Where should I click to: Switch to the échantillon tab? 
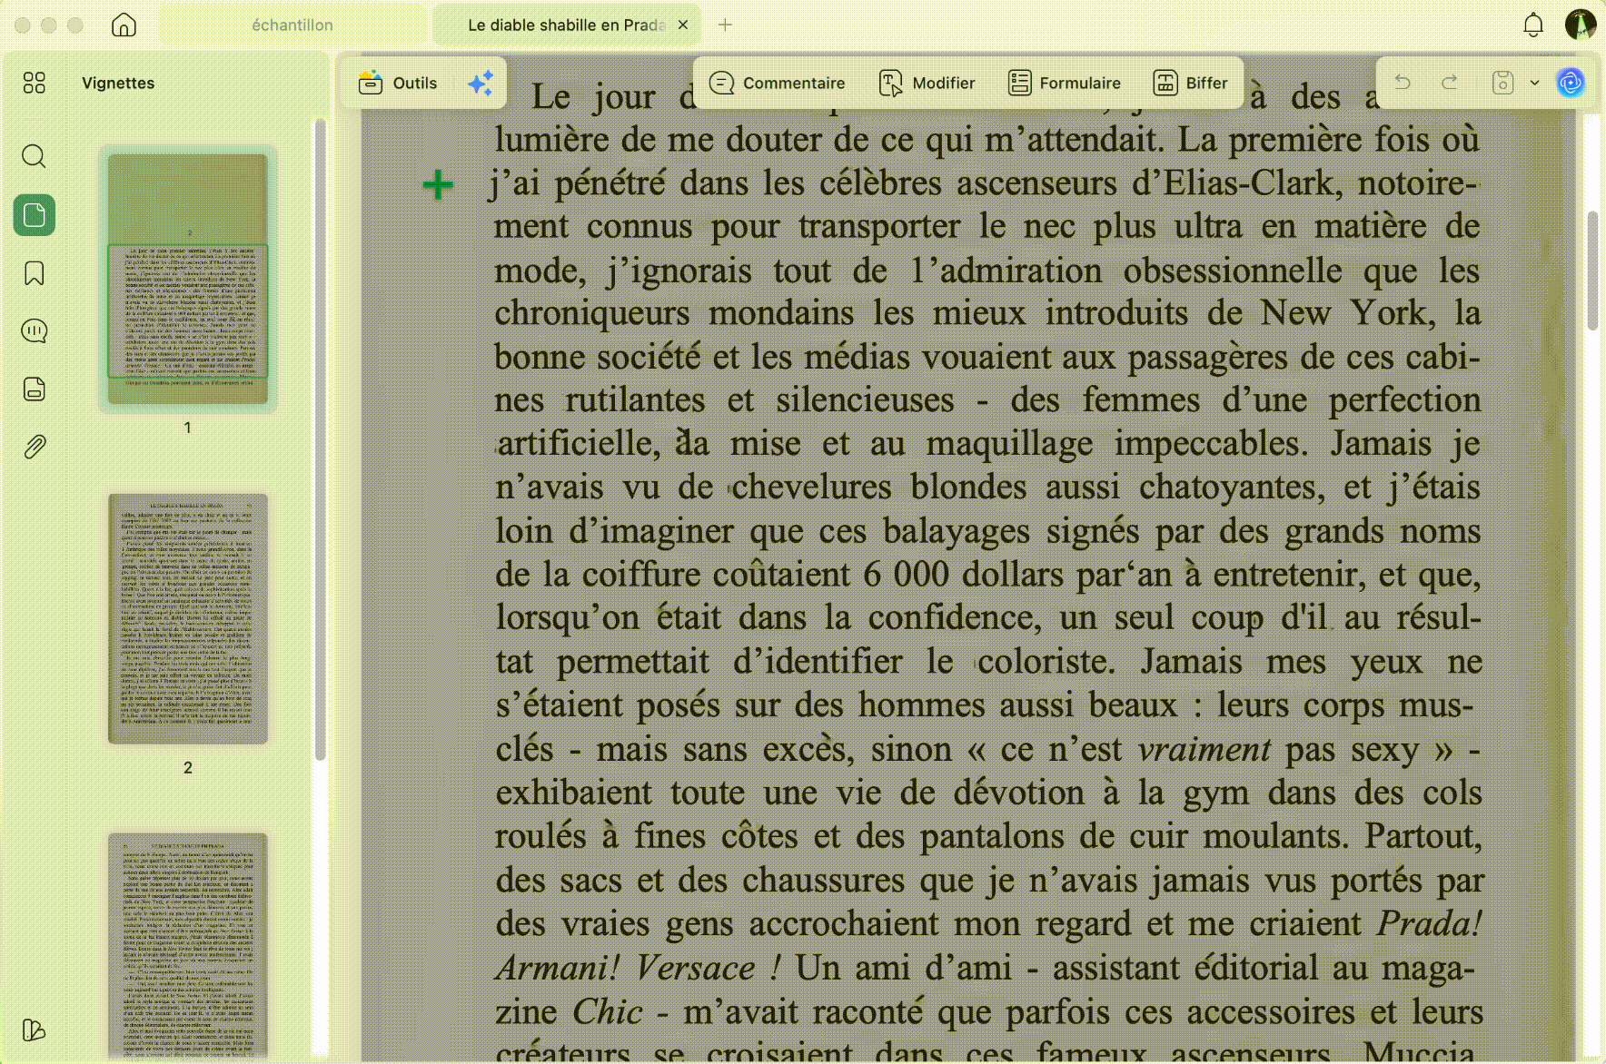pos(292,25)
